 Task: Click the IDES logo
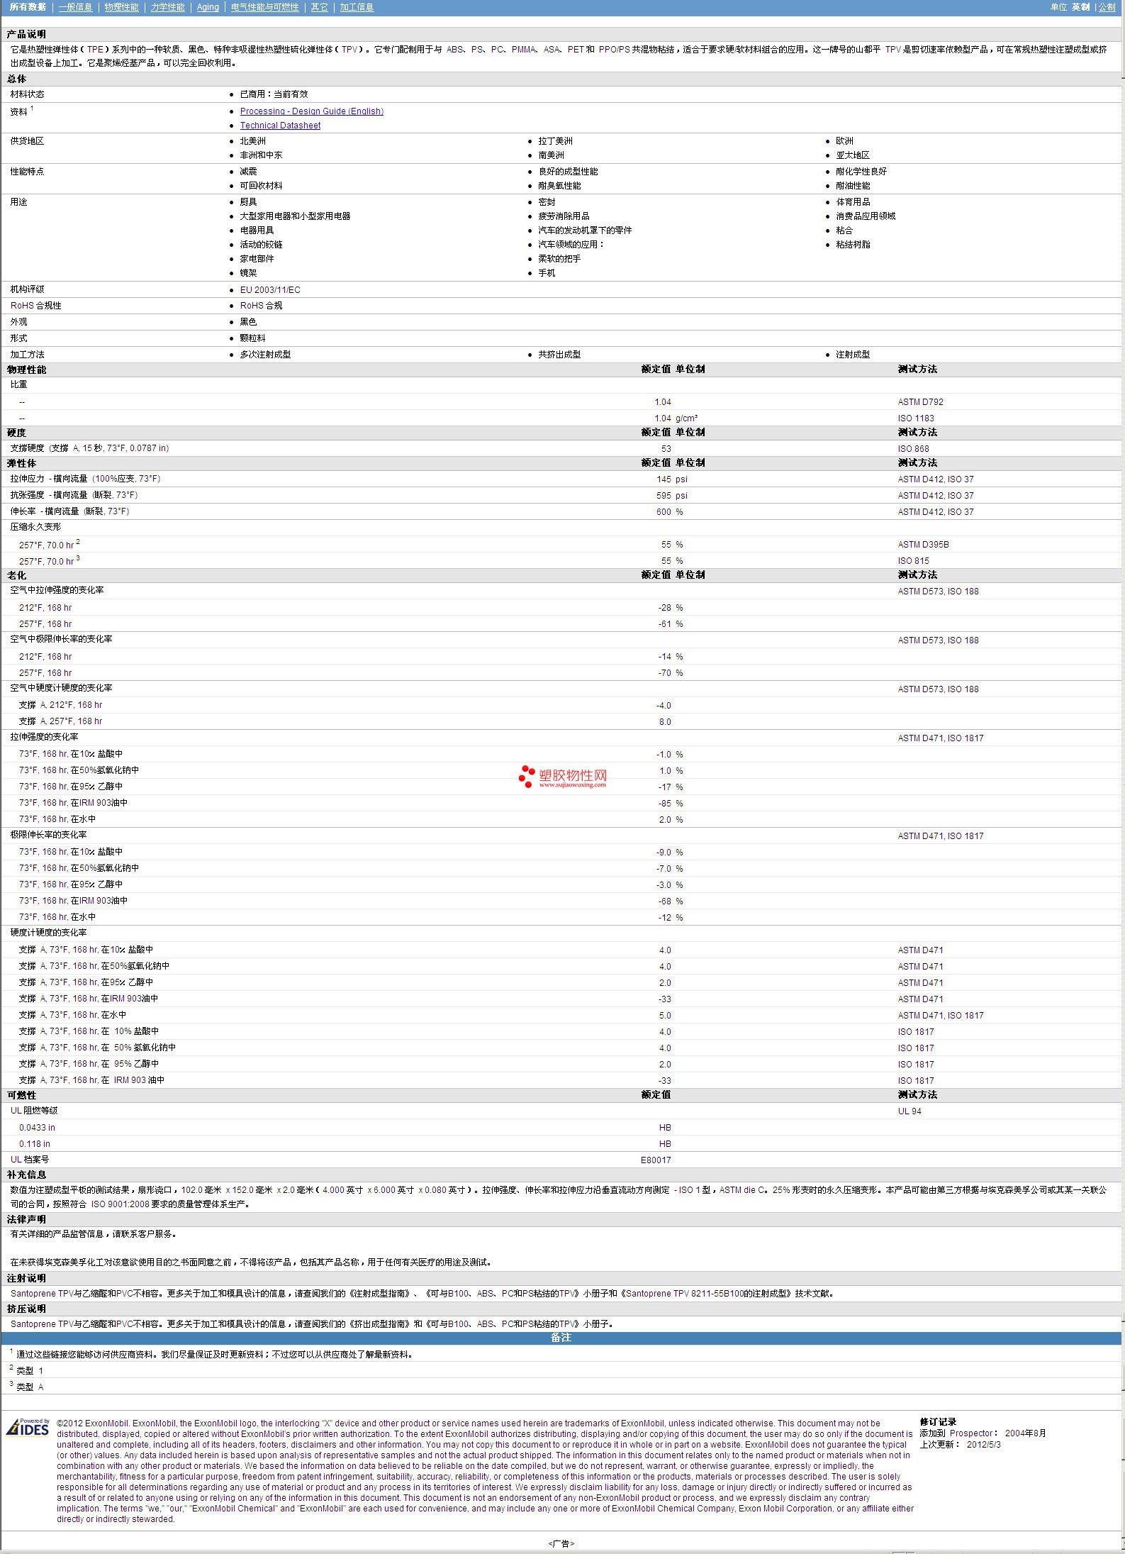(28, 1426)
